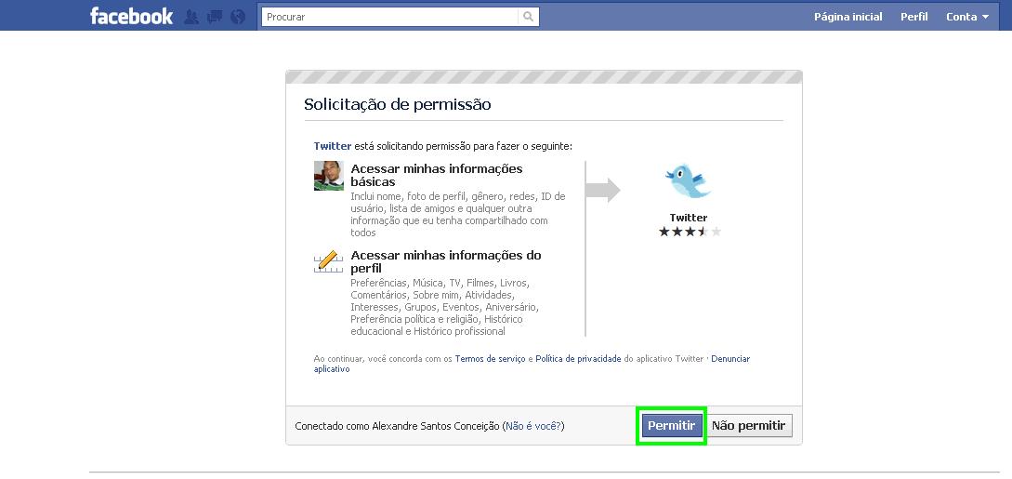Click the Facebook logo
This screenshot has height=479, width=1012.
pos(132,16)
